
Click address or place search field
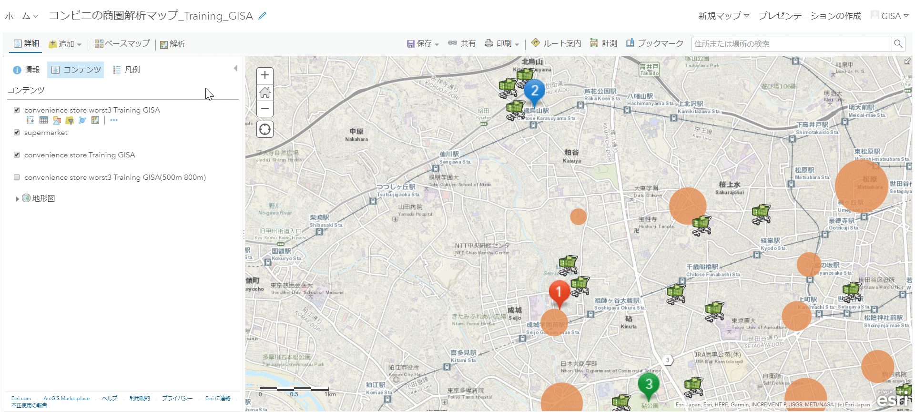point(792,44)
